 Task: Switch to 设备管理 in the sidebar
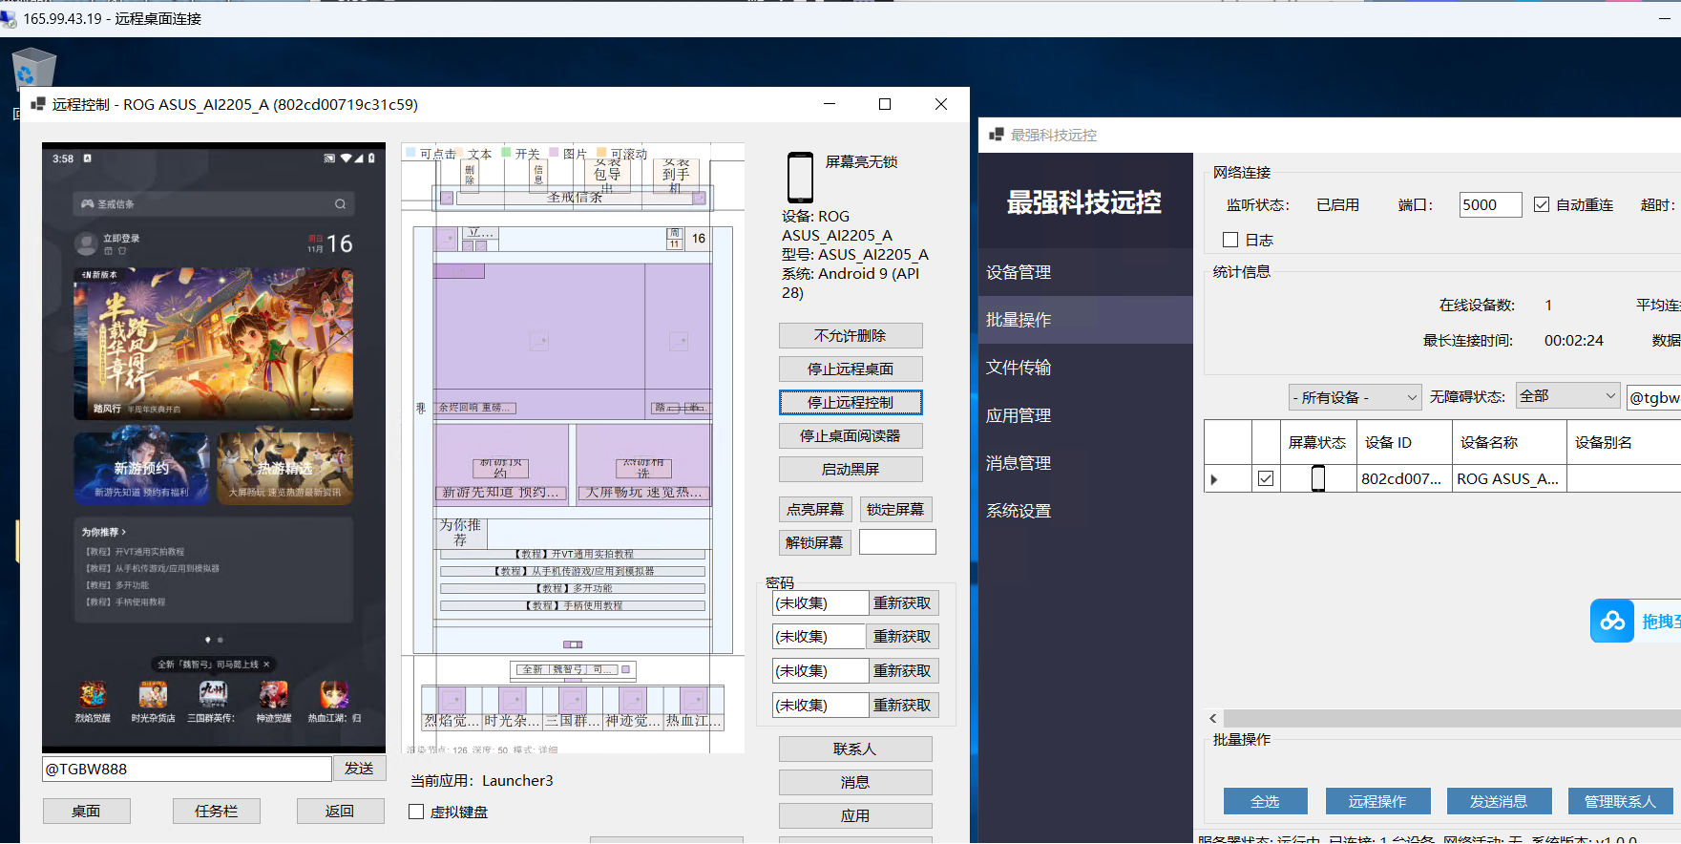1019,272
